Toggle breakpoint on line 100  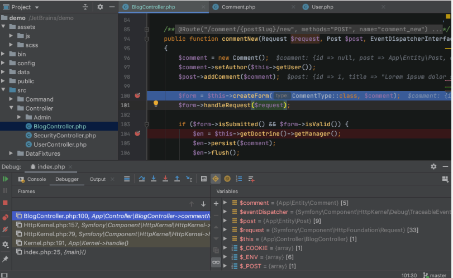(137, 95)
